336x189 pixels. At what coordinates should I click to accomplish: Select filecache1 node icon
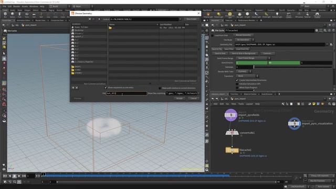point(232,150)
